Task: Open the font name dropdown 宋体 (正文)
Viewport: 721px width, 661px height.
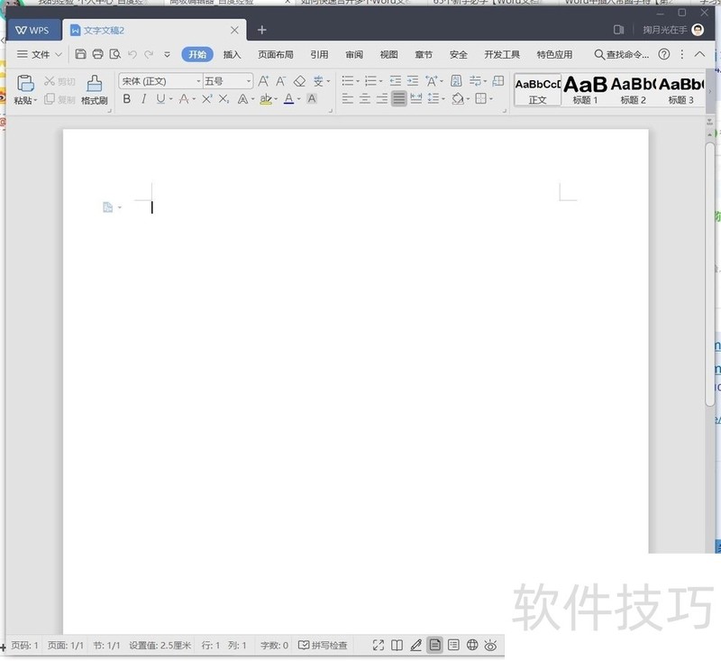Action: click(x=160, y=81)
